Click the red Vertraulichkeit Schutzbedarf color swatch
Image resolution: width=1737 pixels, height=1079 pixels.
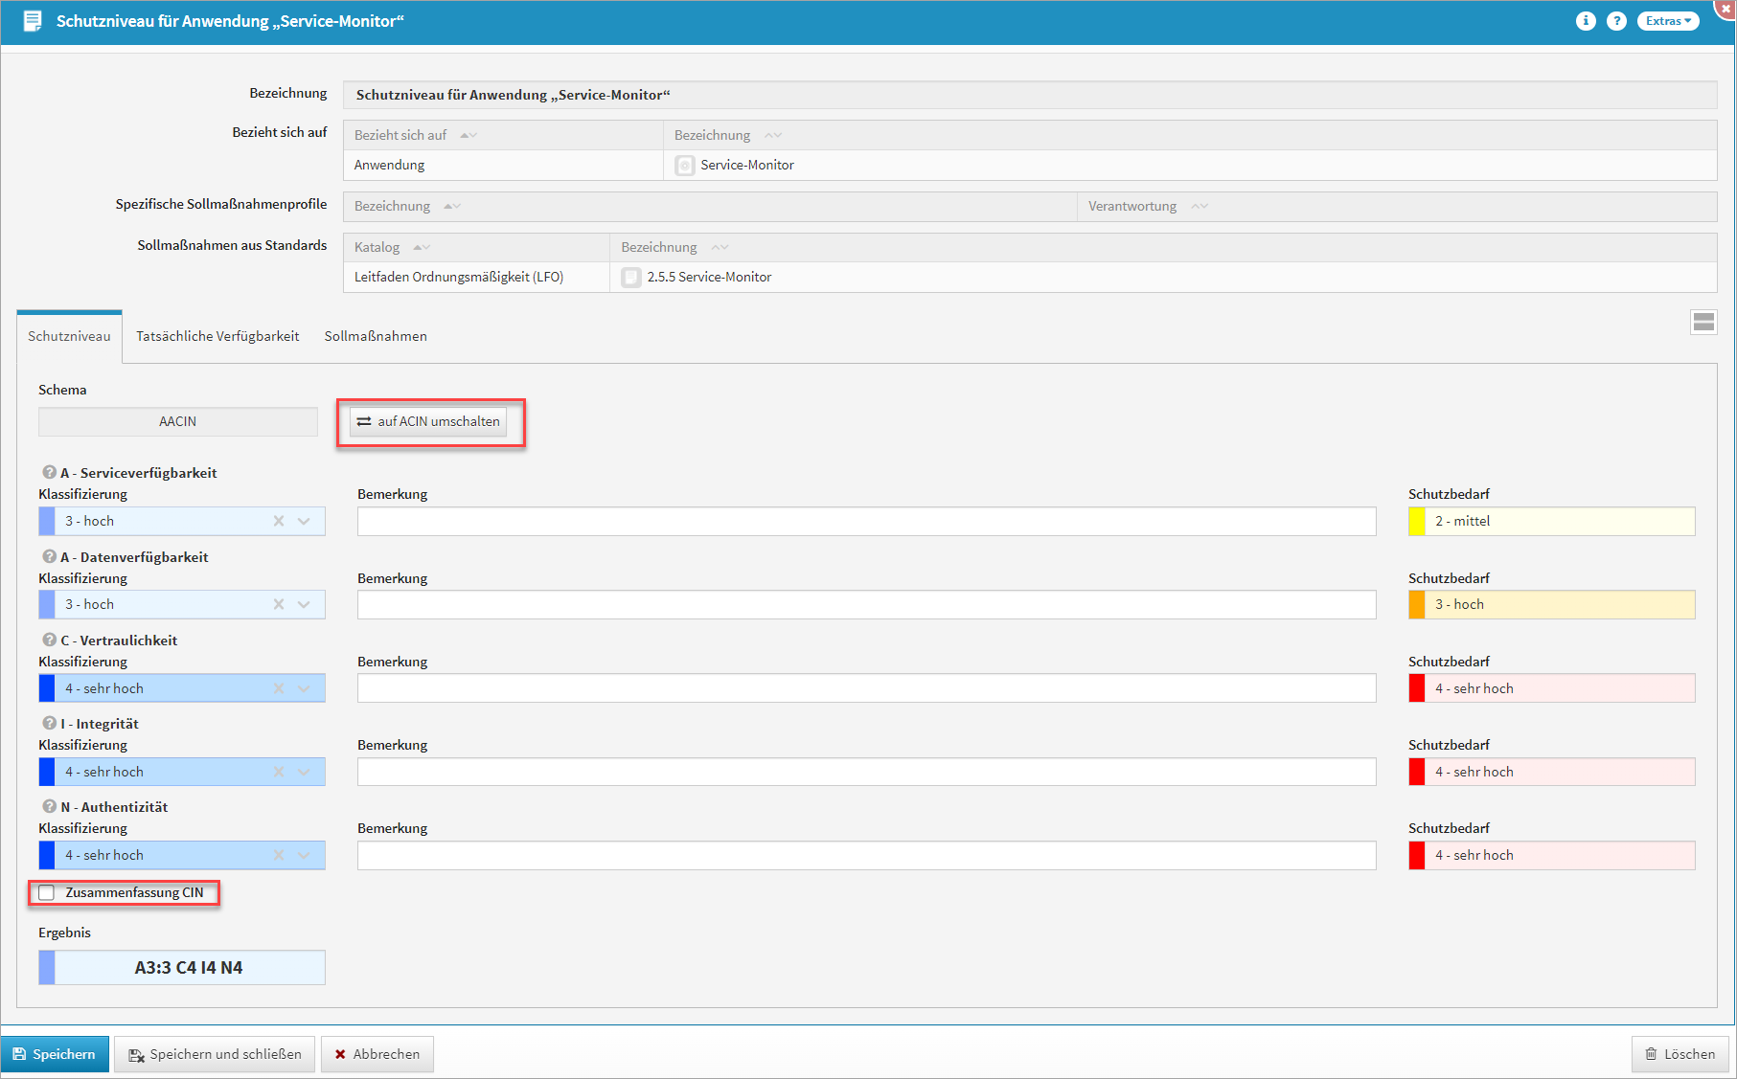1417,688
